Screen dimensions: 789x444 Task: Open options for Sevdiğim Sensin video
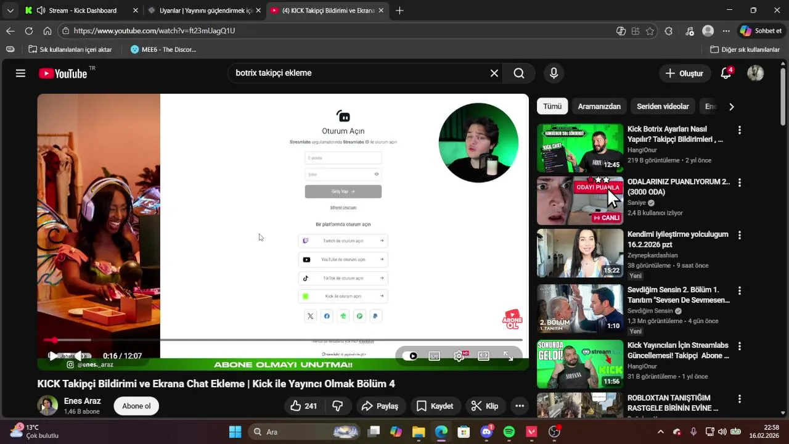pyautogui.click(x=739, y=290)
